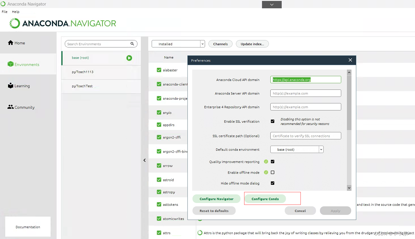Uncheck the appdirs package checkbox
Screen dimensions: 415x239
[159, 125]
